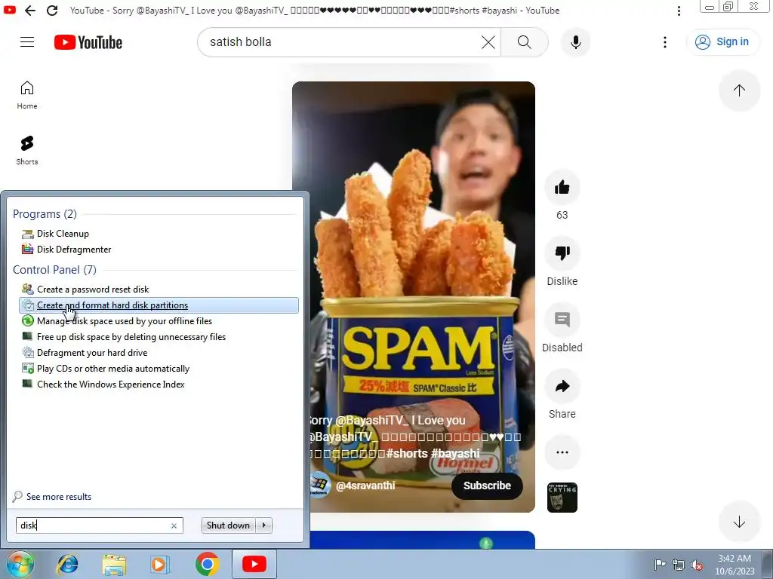
Task: Clear the search text with the X
Action: (488, 42)
